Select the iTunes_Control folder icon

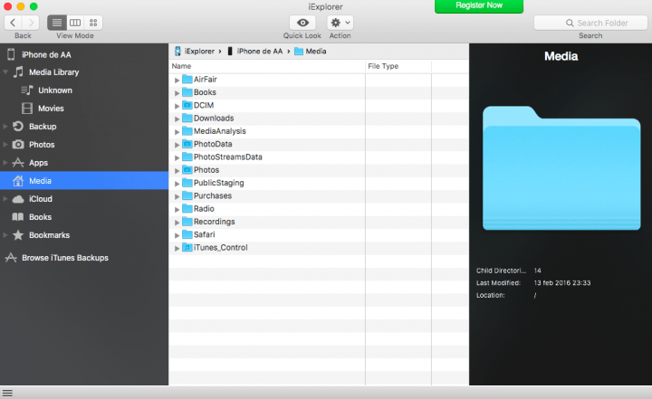pos(187,247)
